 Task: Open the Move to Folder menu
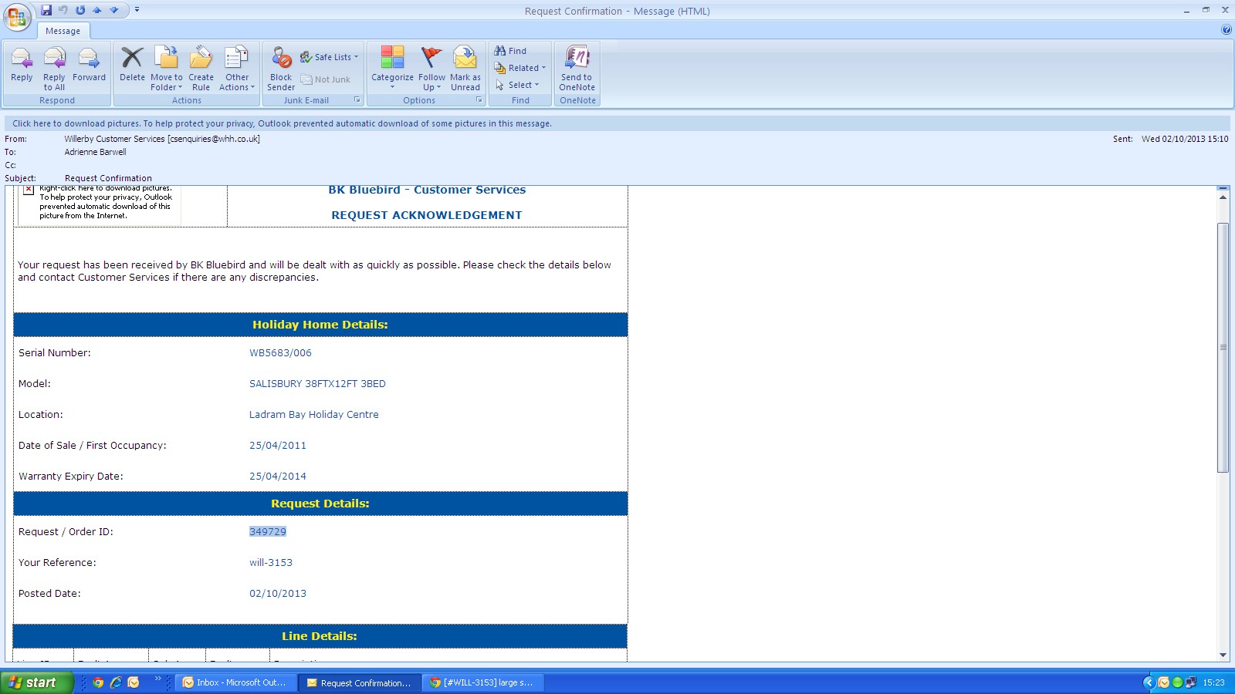(167, 69)
